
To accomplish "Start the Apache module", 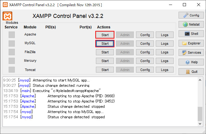I will pyautogui.click(x=105, y=35).
